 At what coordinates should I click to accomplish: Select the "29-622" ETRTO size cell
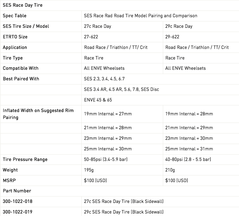(x=172, y=37)
